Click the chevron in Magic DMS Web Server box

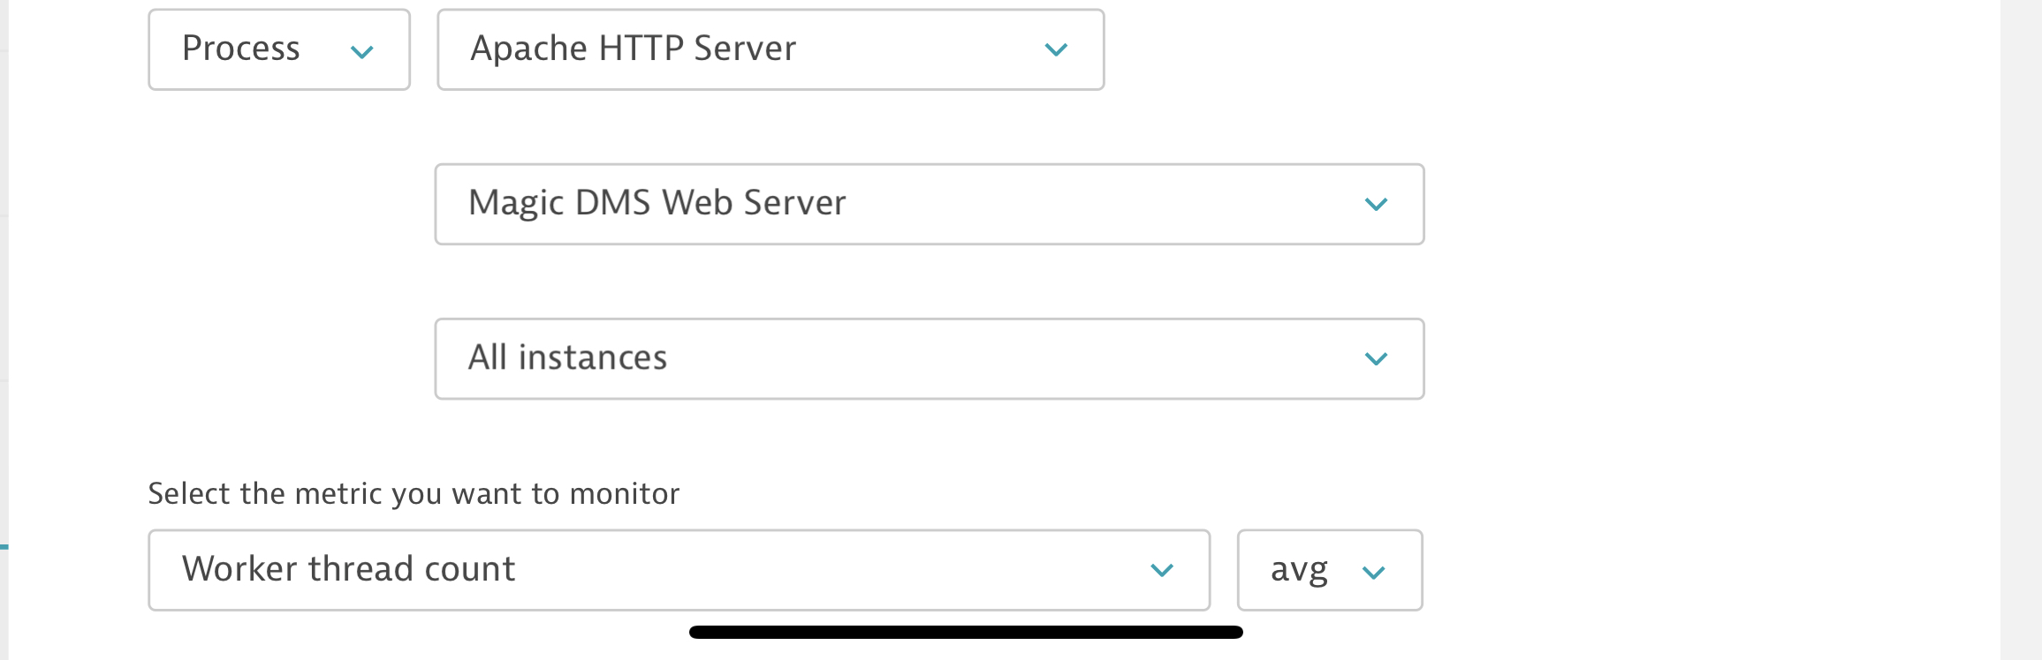pyautogui.click(x=1376, y=205)
